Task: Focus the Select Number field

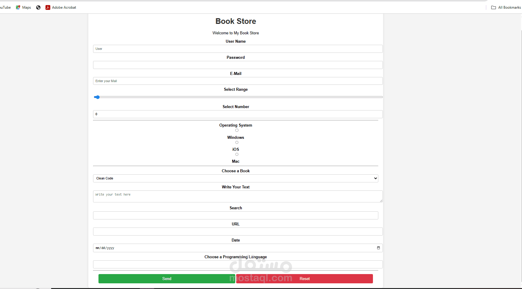Action: (238, 114)
